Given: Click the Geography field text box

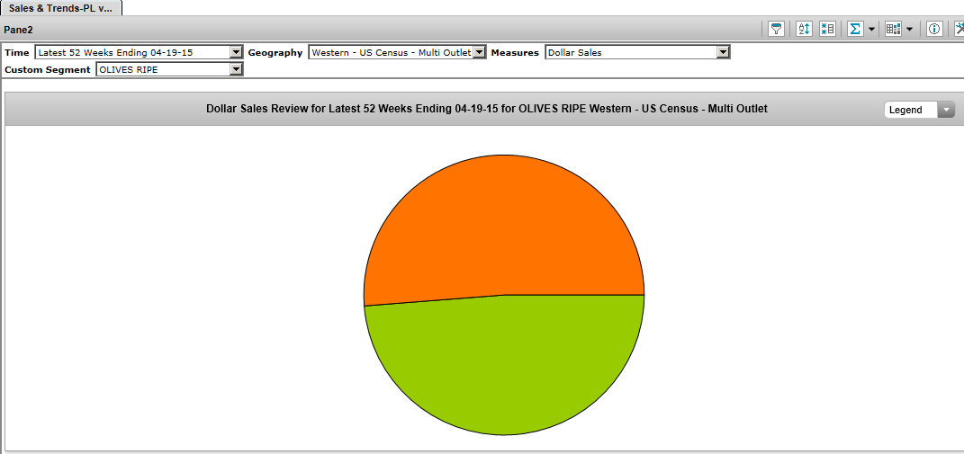Looking at the screenshot, I should pos(391,52).
